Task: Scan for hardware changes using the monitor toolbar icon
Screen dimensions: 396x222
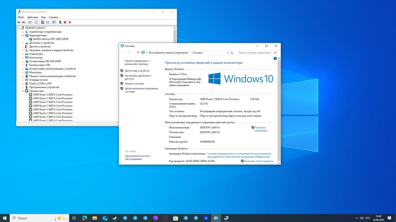Action: coord(54,22)
